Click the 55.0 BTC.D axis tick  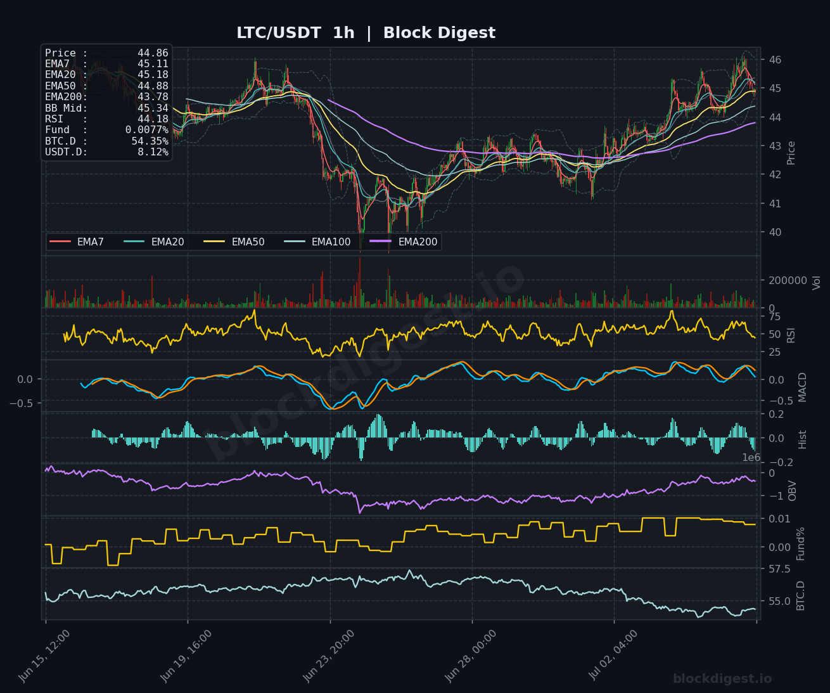pyautogui.click(x=779, y=601)
